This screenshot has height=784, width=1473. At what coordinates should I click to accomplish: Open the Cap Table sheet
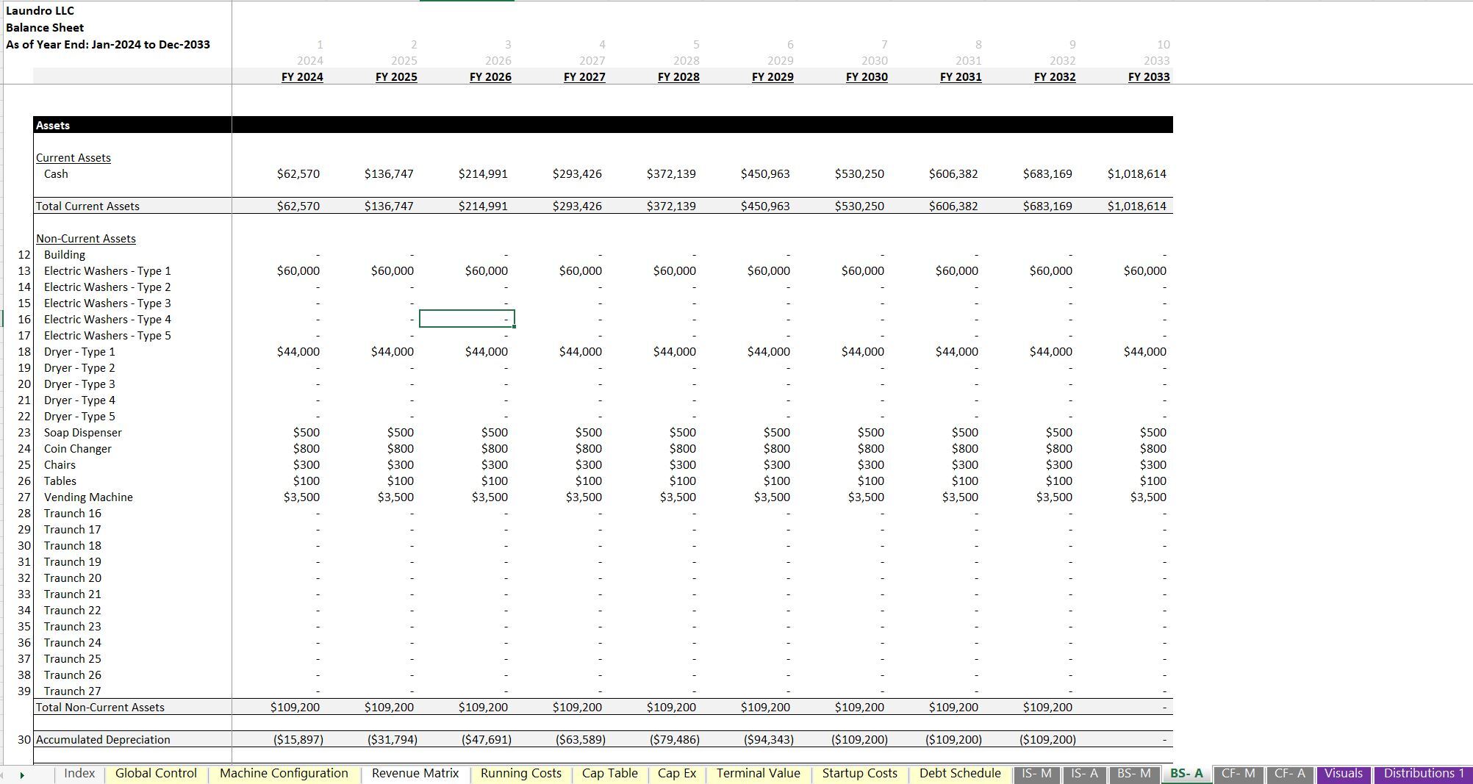[609, 774]
